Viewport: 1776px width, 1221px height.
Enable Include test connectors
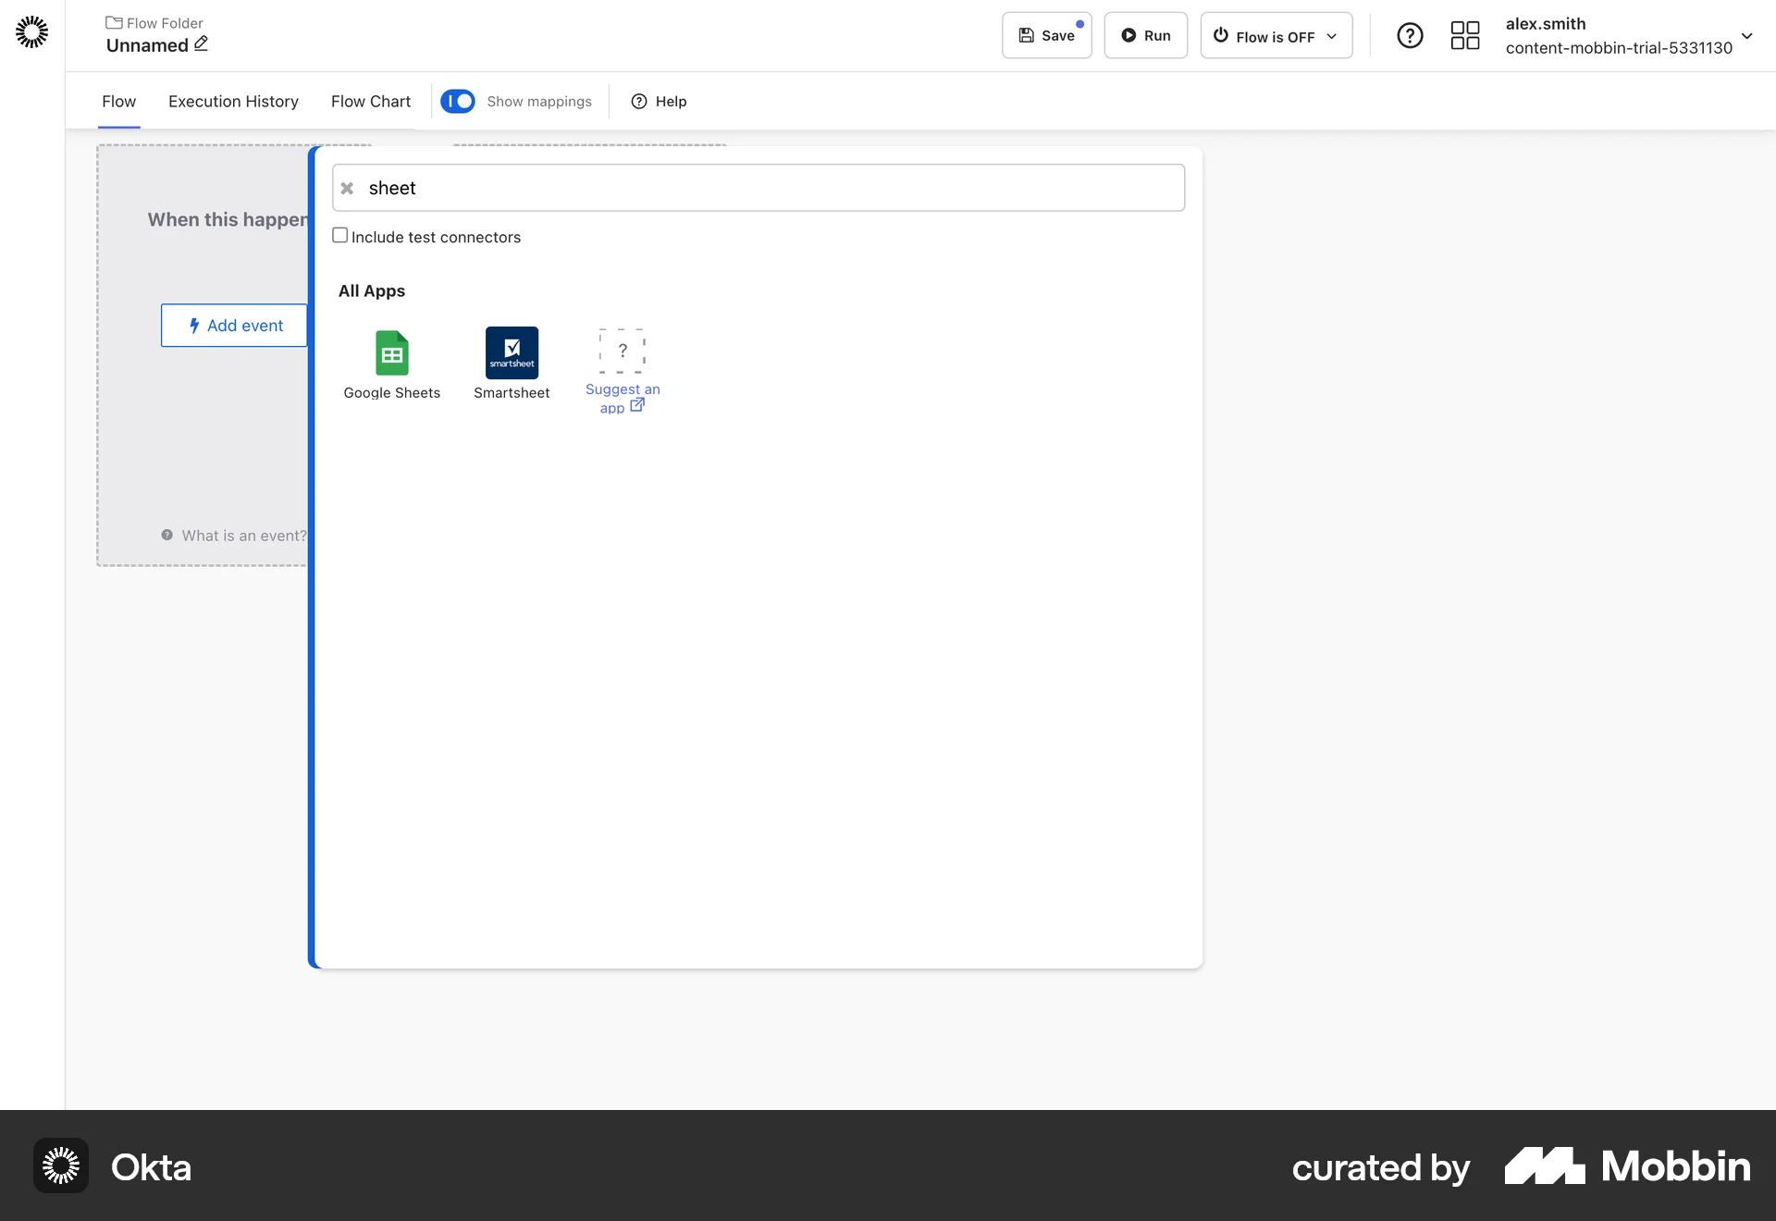coord(340,235)
